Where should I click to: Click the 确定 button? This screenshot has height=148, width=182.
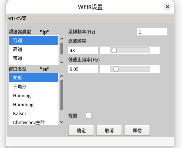click(x=81, y=130)
